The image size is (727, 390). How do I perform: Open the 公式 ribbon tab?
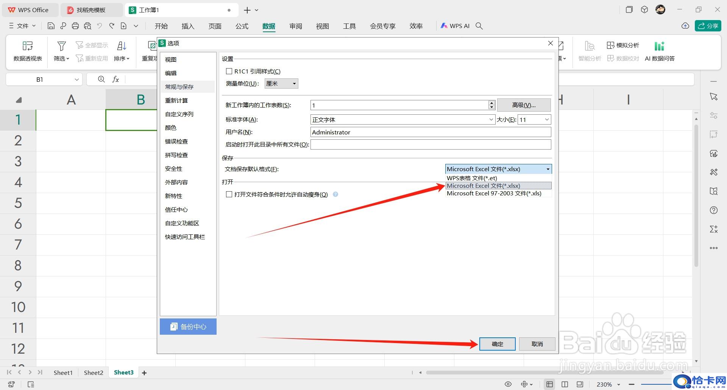click(242, 26)
